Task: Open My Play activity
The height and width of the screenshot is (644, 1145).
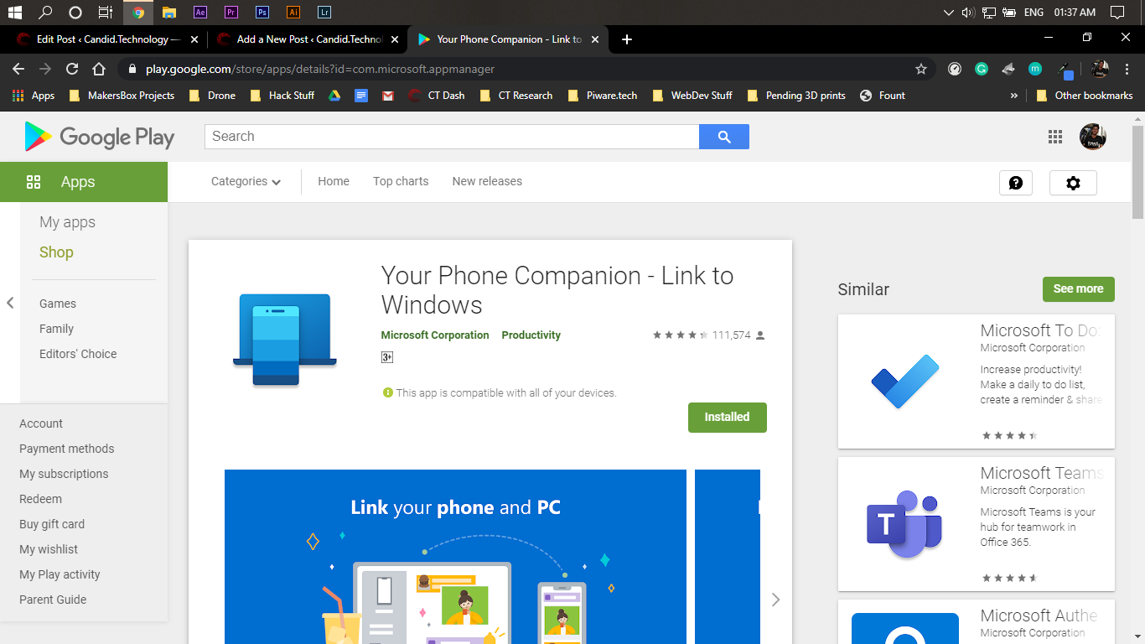Action: click(60, 574)
